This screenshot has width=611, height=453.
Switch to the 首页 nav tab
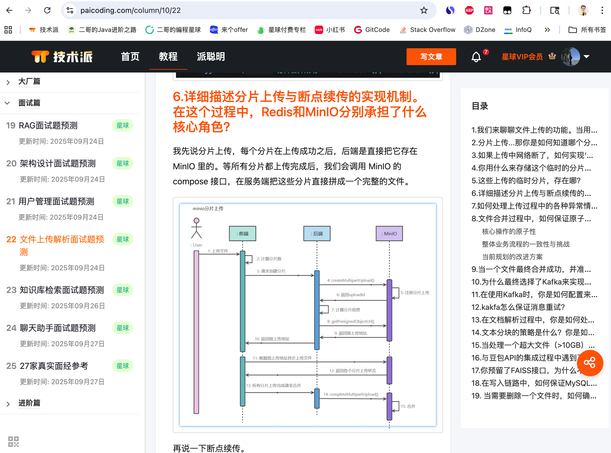pyautogui.click(x=130, y=57)
